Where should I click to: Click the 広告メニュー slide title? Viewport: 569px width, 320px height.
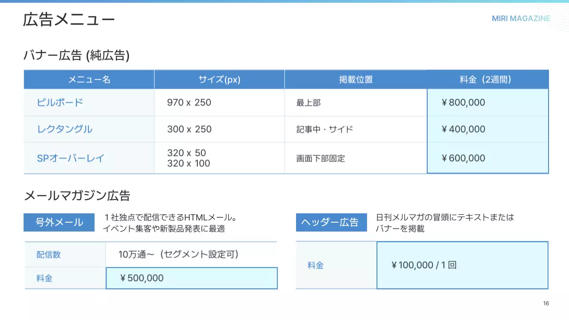69,20
